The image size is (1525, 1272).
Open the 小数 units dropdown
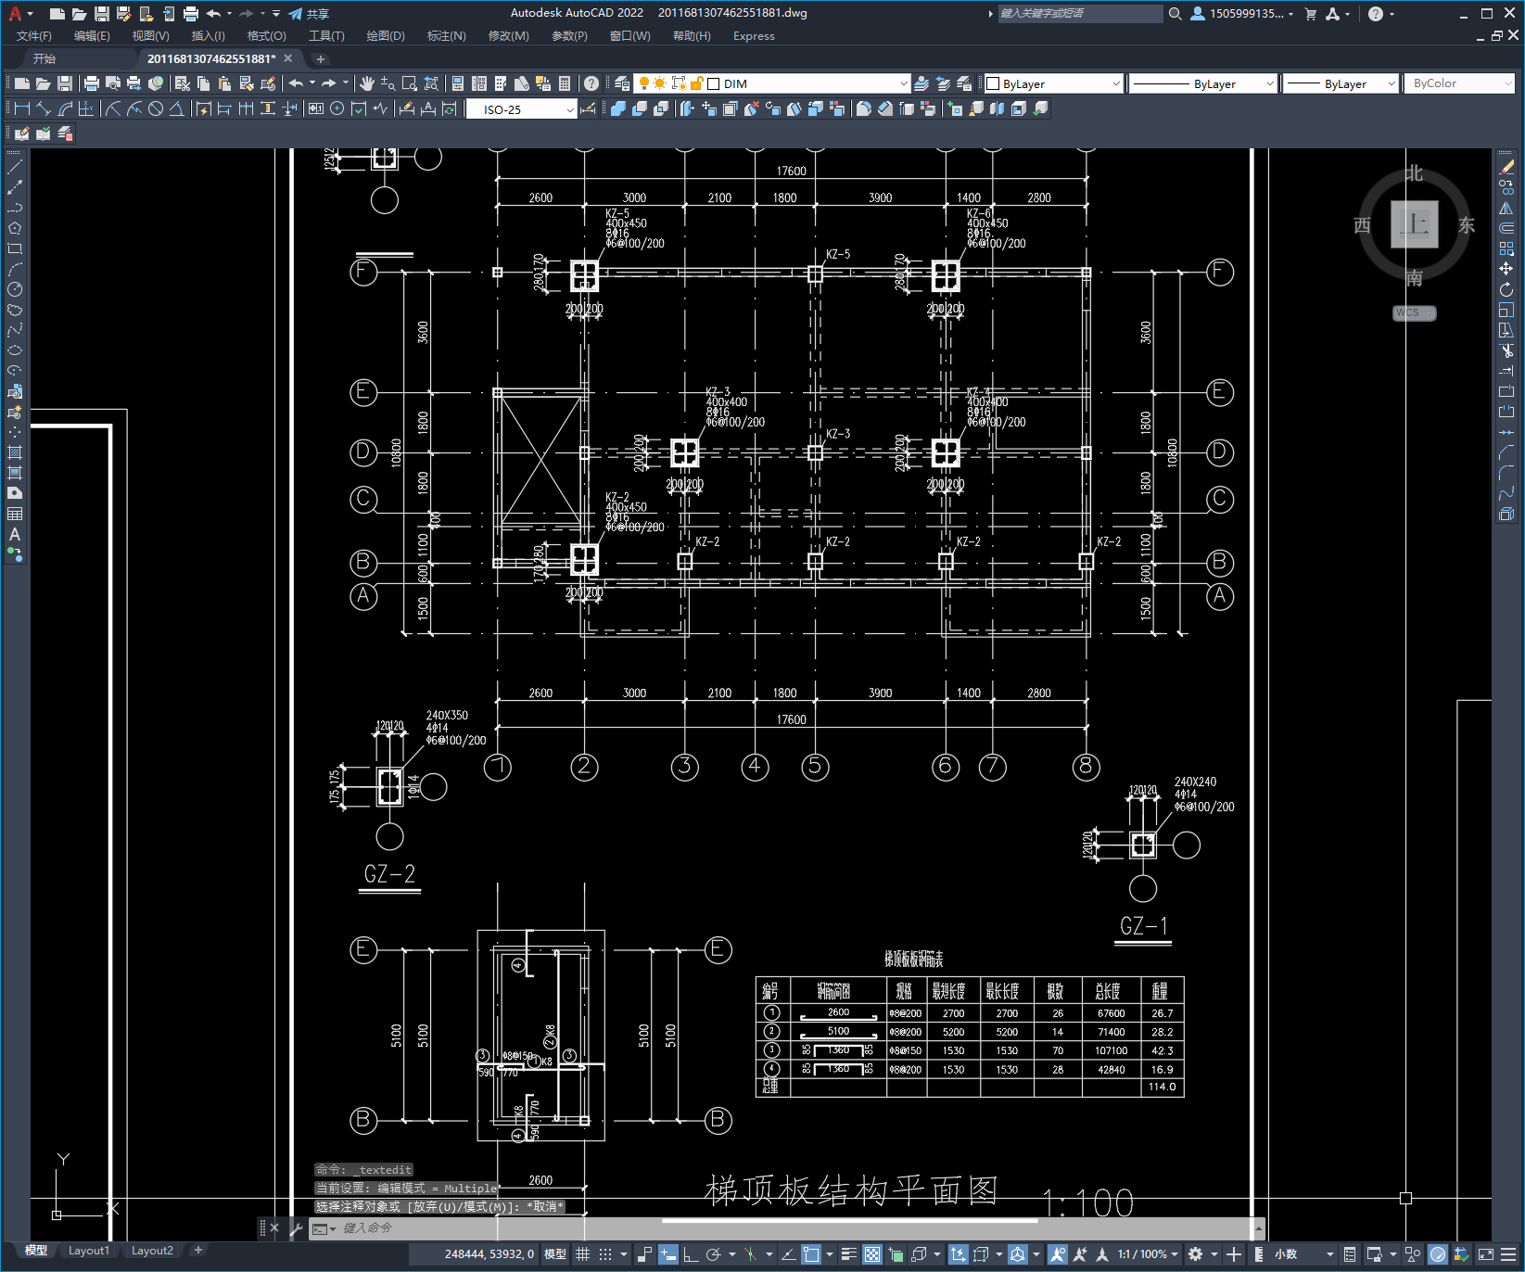[x=1303, y=1254]
